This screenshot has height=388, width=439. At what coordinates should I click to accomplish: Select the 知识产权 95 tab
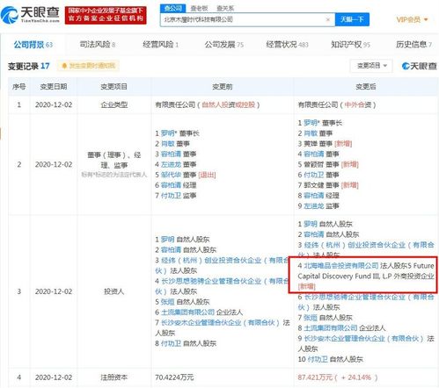pyautogui.click(x=350, y=45)
